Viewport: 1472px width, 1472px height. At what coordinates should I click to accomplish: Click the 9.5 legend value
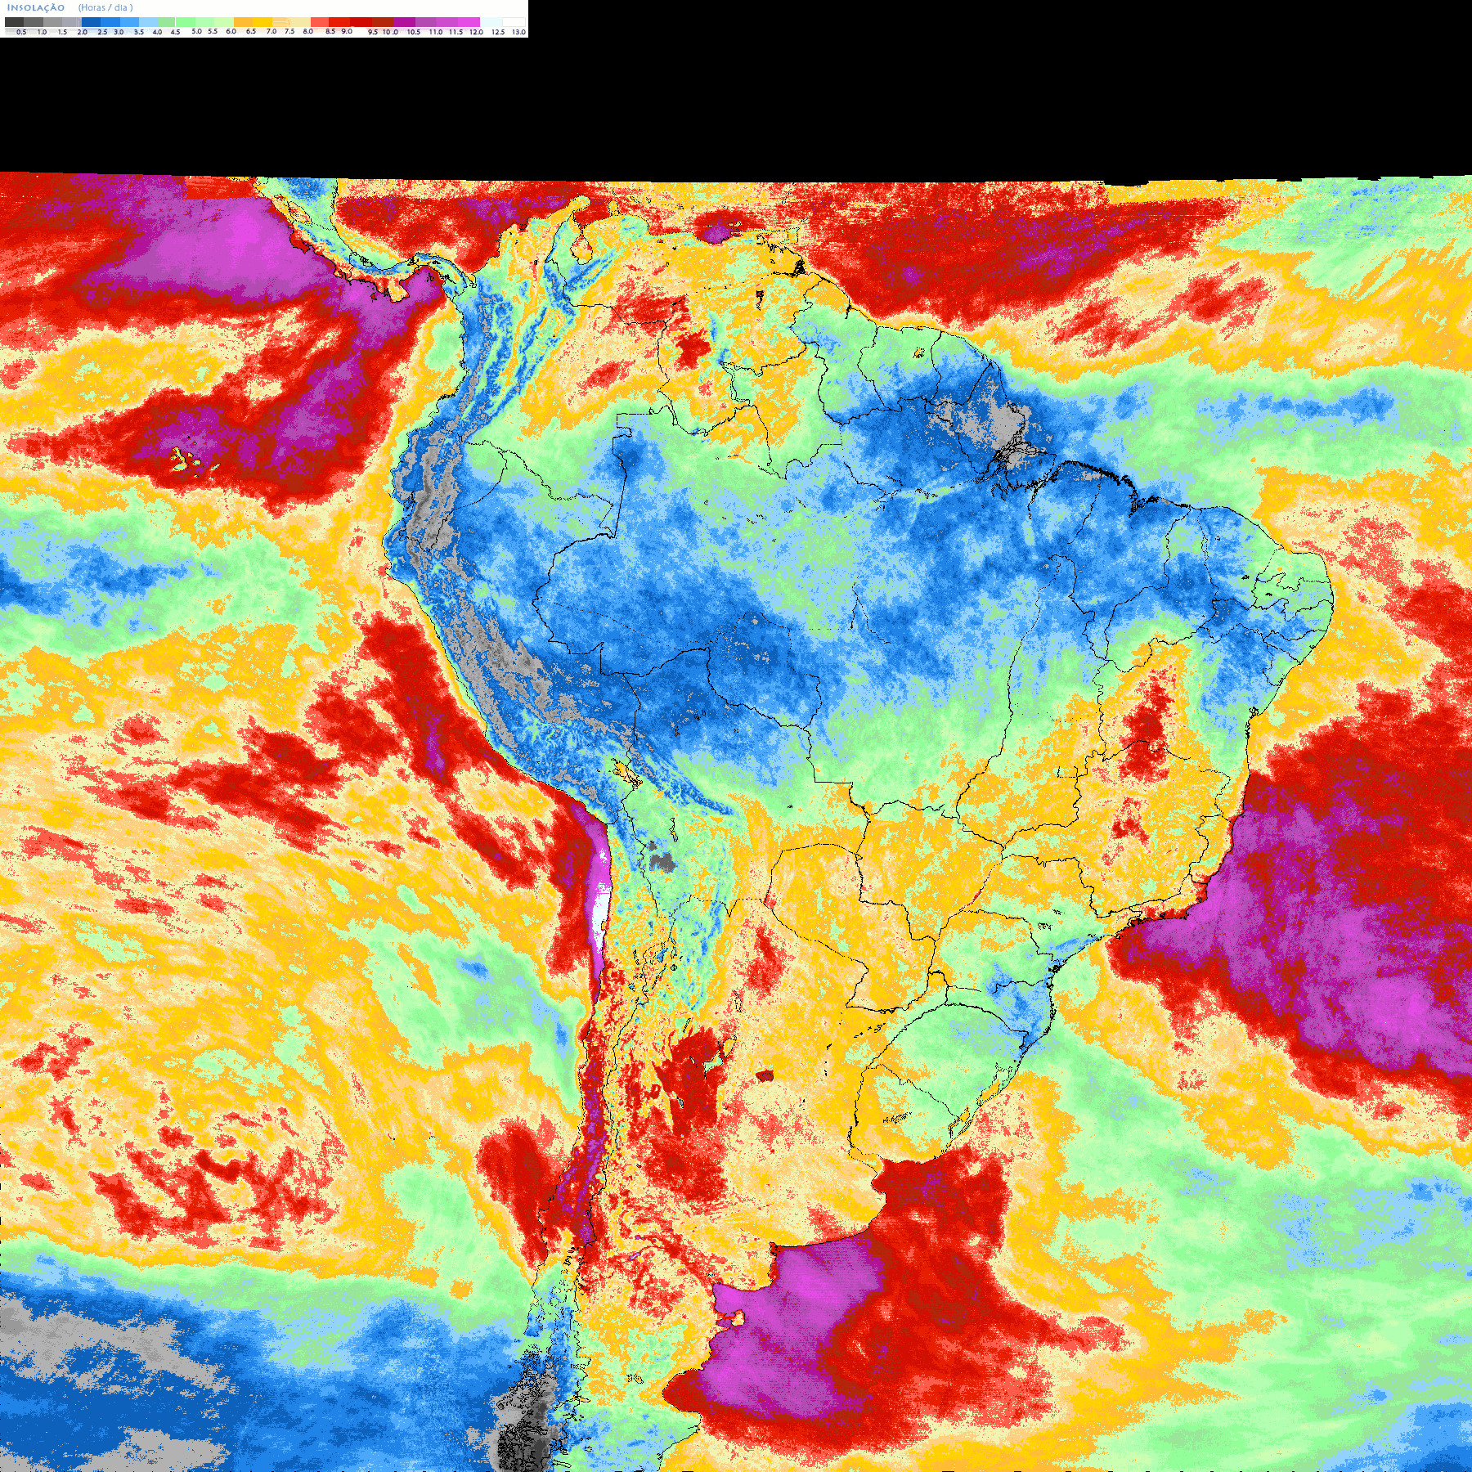tap(373, 32)
